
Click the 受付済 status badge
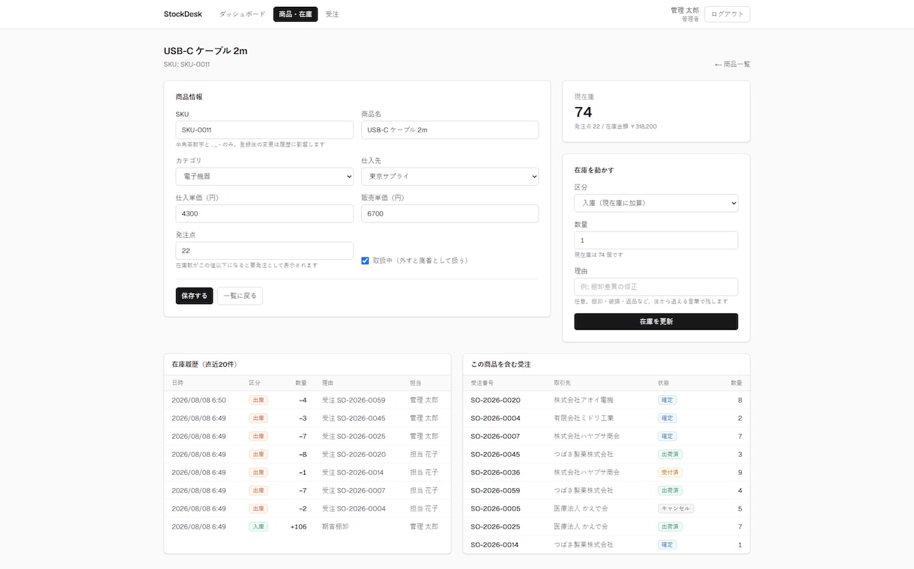(x=670, y=472)
